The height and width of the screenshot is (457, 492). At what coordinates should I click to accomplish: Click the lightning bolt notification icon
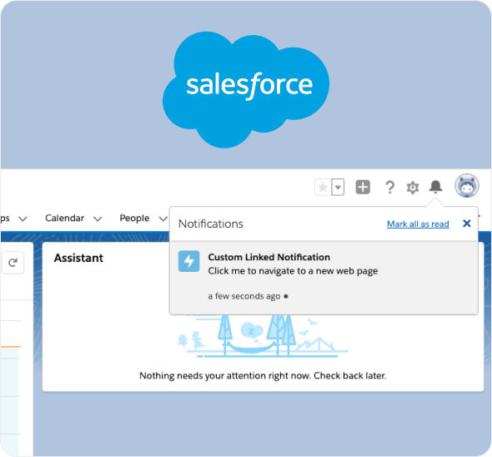[189, 261]
